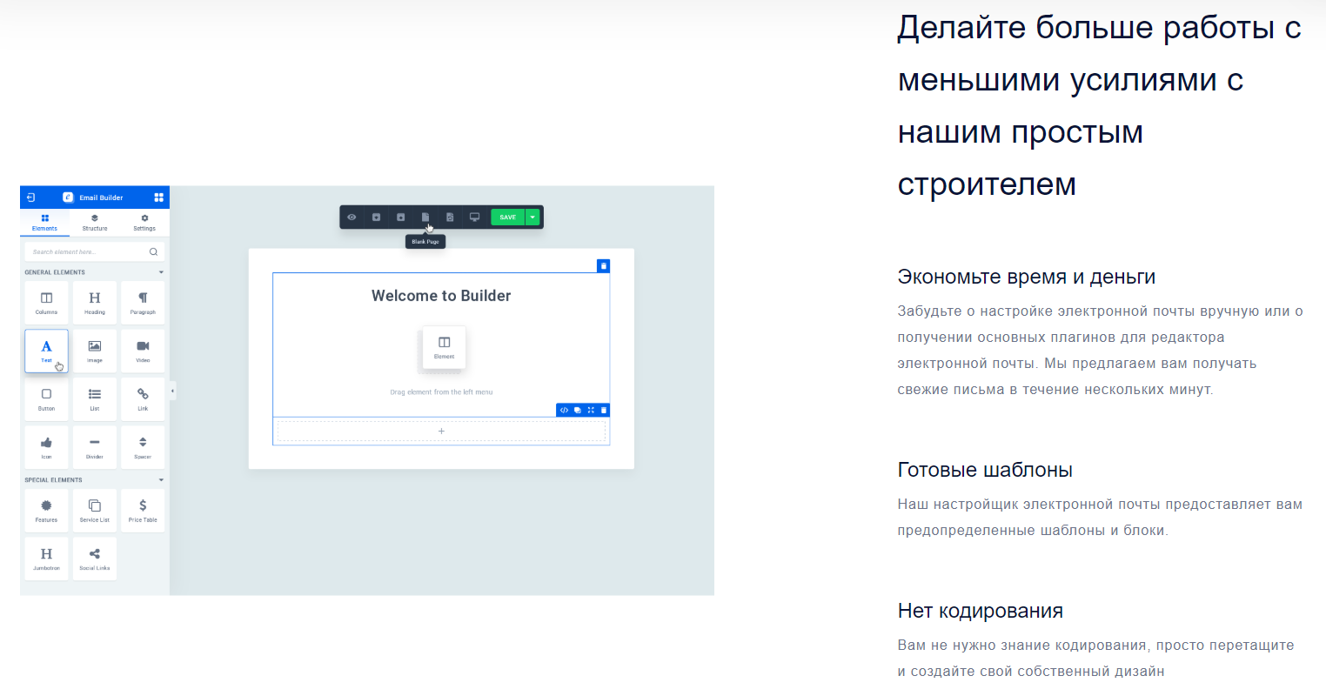Select the Link element
1326x696 pixels.
[143, 399]
